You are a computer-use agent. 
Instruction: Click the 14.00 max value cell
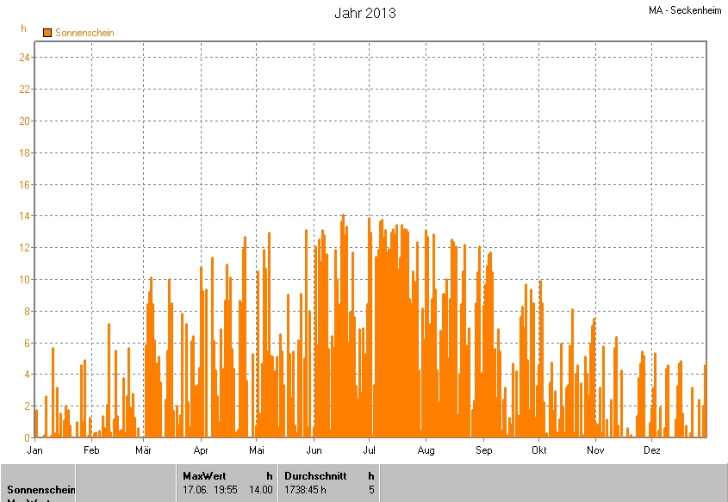click(261, 490)
